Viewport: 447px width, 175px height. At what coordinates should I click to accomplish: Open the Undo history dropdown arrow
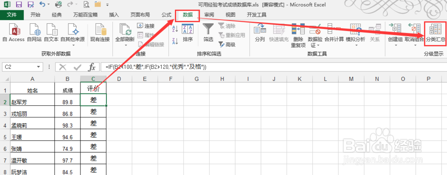(x=48, y=4)
